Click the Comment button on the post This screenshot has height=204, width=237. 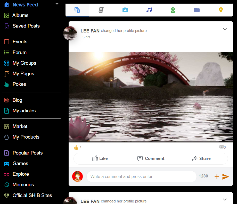[x=151, y=159]
